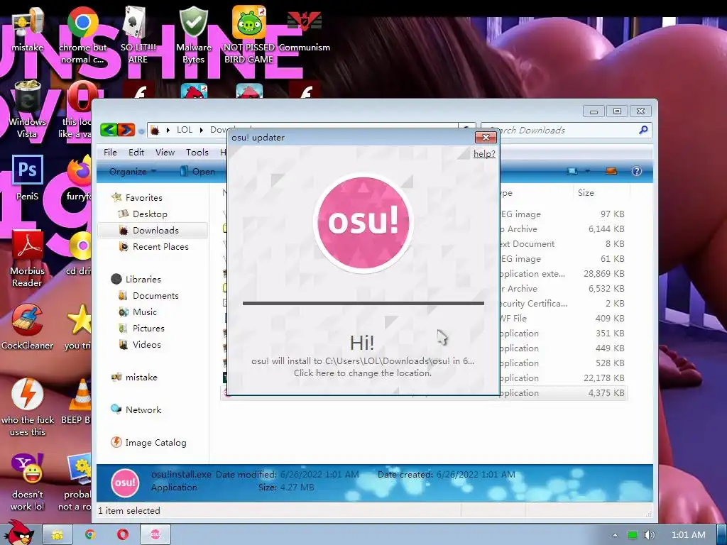Screen dimensions: 727x545
Task: Click the volume speaker tray icon
Action: click(649, 535)
